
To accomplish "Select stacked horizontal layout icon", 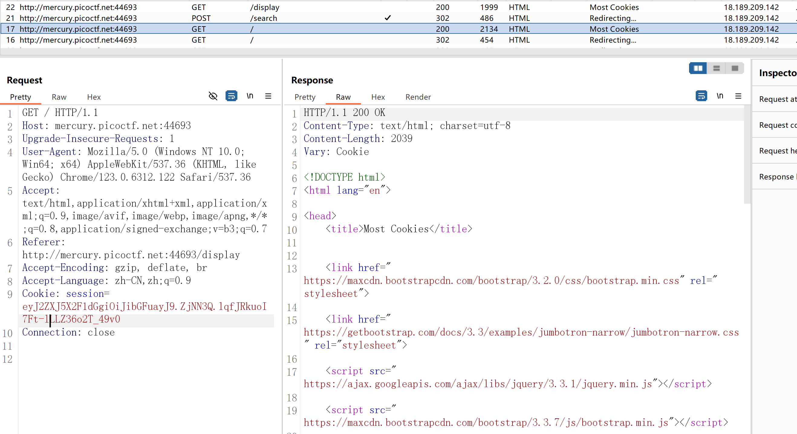I will point(716,68).
